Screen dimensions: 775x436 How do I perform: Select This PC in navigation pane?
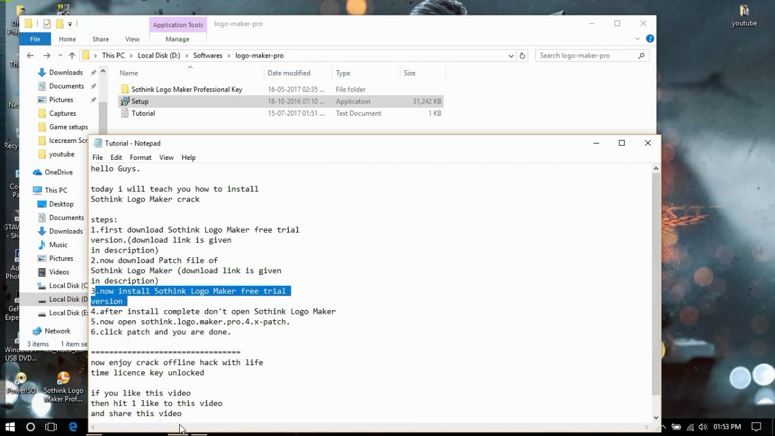pyautogui.click(x=56, y=190)
